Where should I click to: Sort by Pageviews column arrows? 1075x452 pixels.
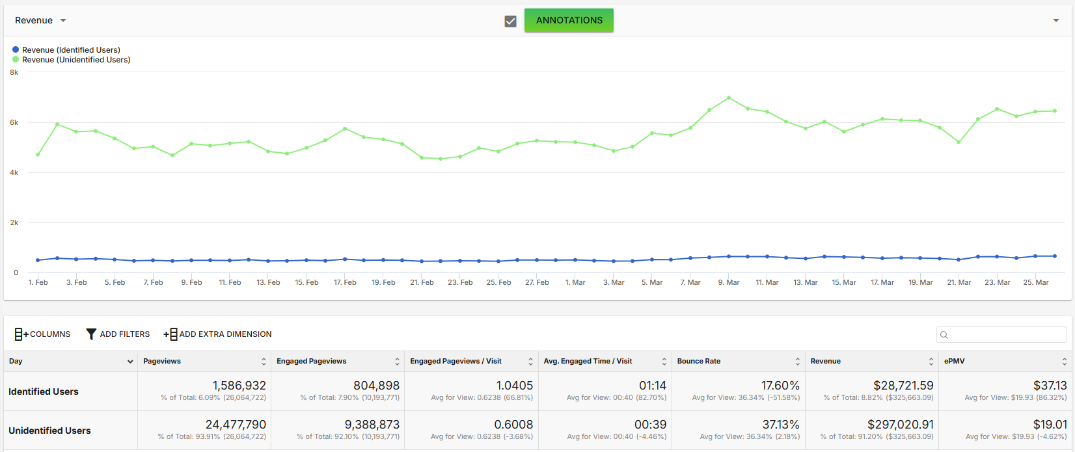point(264,362)
